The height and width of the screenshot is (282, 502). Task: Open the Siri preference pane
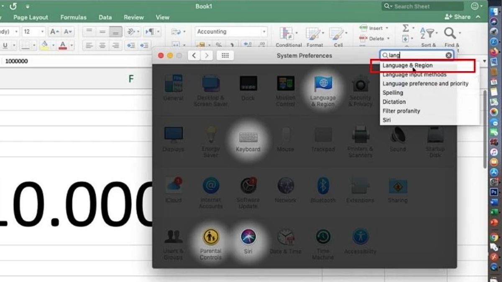(248, 241)
